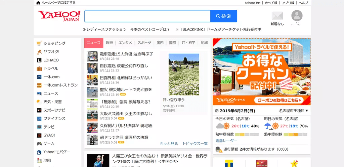Click the ファイナンス chart icon
Viewport: 344px width, 167px height.
(39, 119)
